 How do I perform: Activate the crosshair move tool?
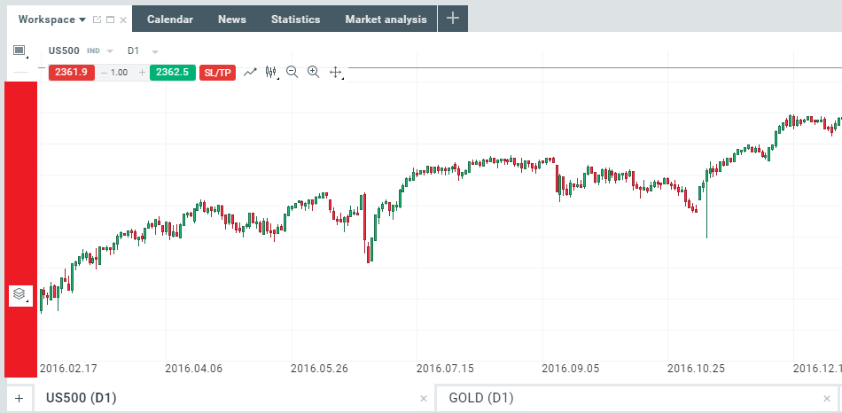(x=336, y=72)
